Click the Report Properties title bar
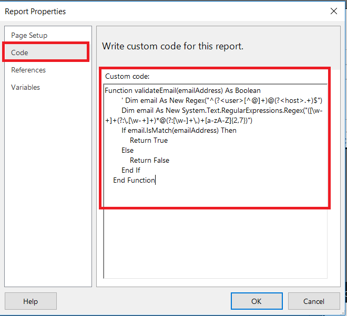347x316 pixels. pyautogui.click(x=158, y=11)
